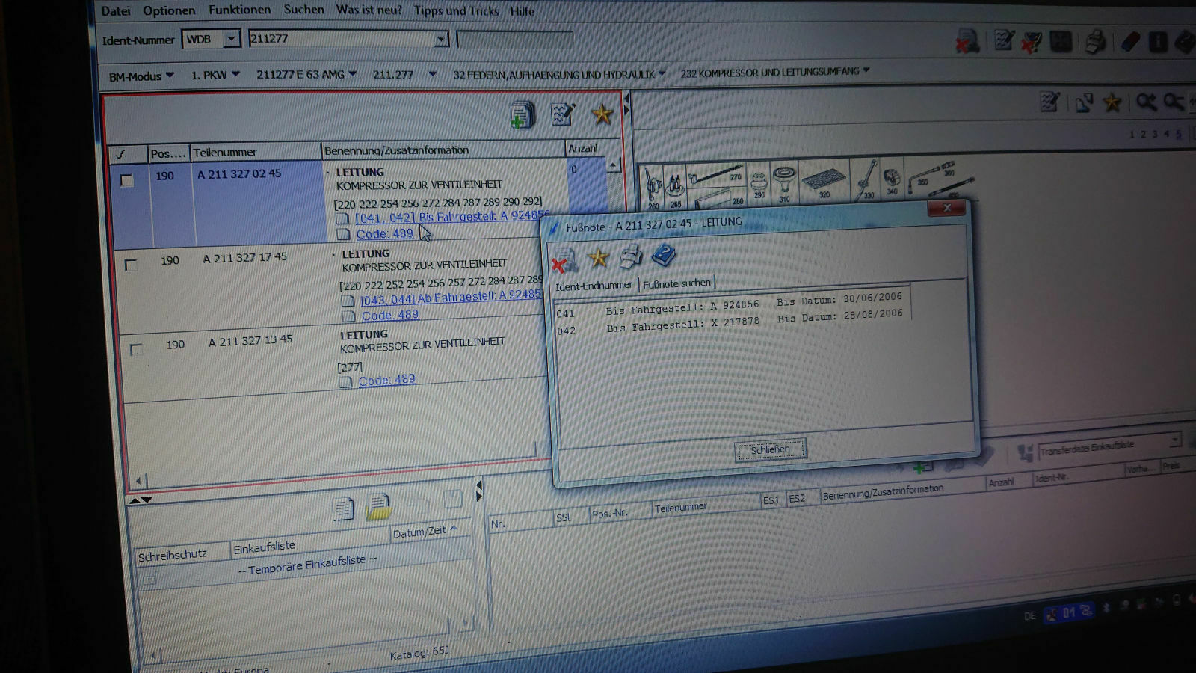Click the star icon in Fußnote dialog
The width and height of the screenshot is (1196, 673).
pos(598,258)
